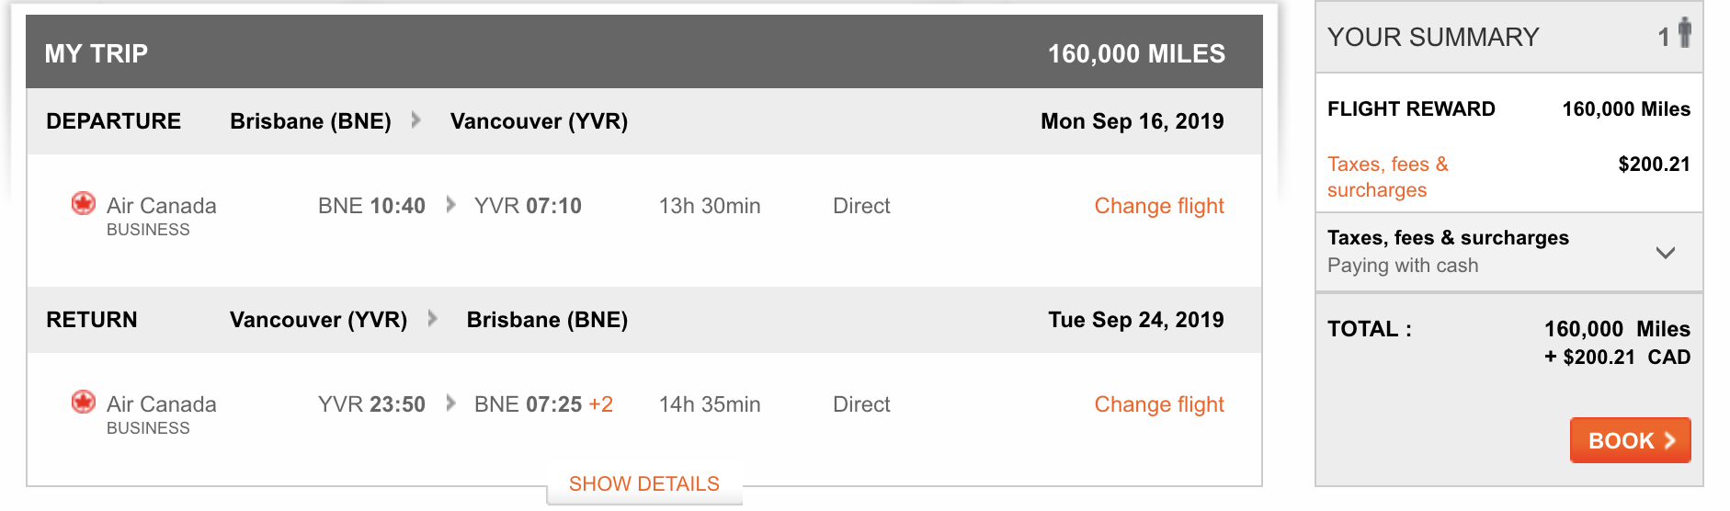The width and height of the screenshot is (1730, 511).
Task: Click the orange BOOK button
Action: pyautogui.click(x=1630, y=440)
